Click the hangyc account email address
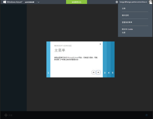 133,2
